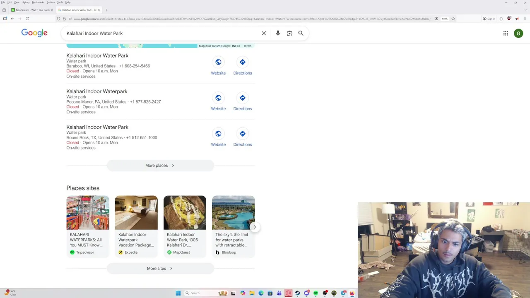Clear the Google search box with the X icon

pos(264,33)
